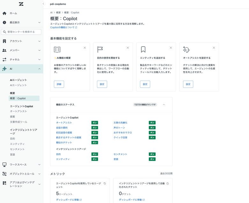249x203 pixels.
Task: Expand the メンバー section chevron
Action: coord(40,50)
